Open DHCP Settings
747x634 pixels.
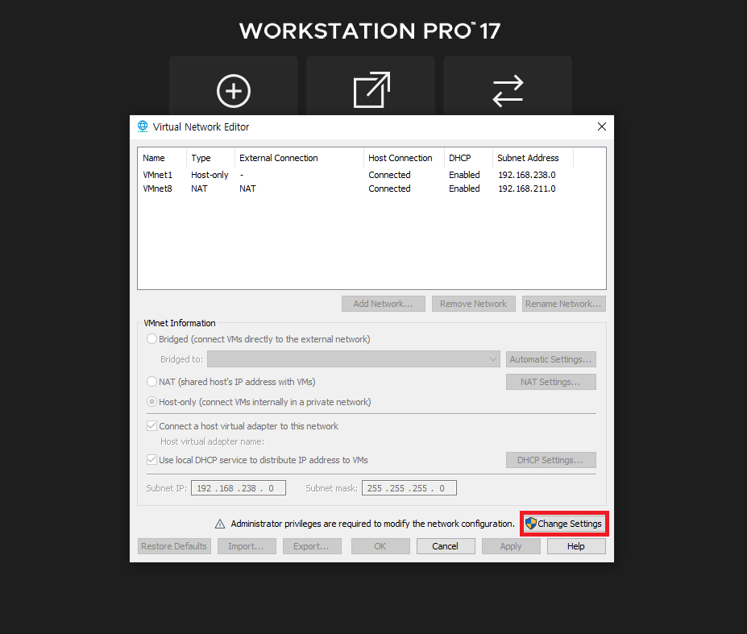pyautogui.click(x=550, y=460)
